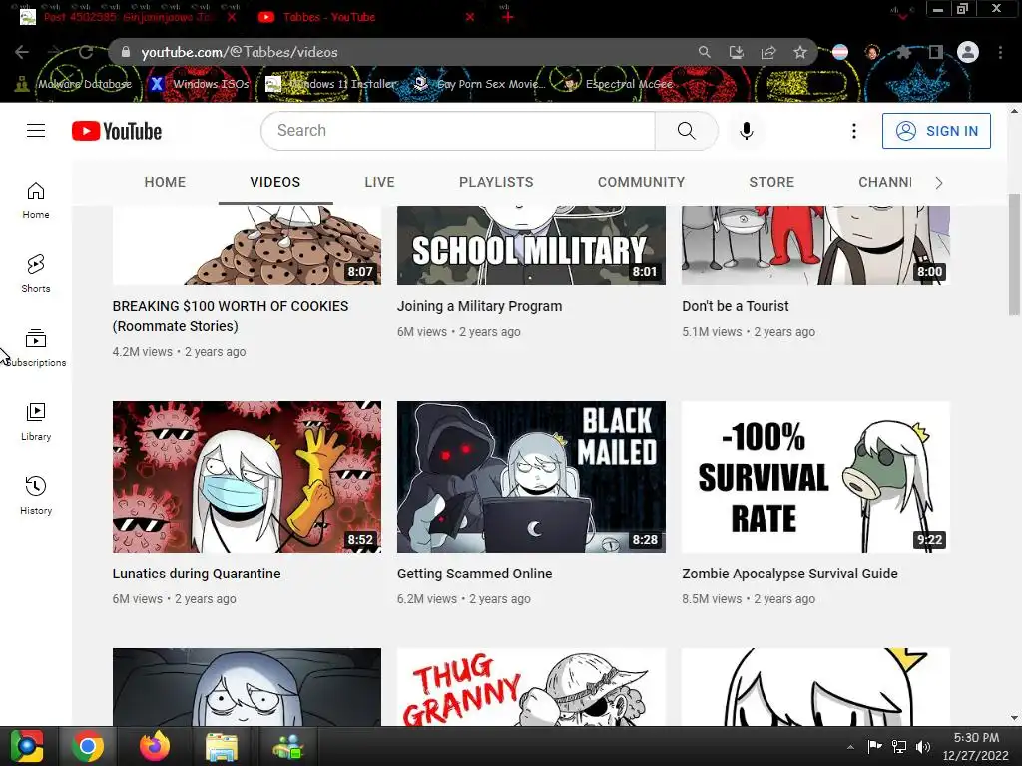The image size is (1022, 766).
Task: Click the scrollbar down arrow
Action: pyautogui.click(x=1014, y=719)
